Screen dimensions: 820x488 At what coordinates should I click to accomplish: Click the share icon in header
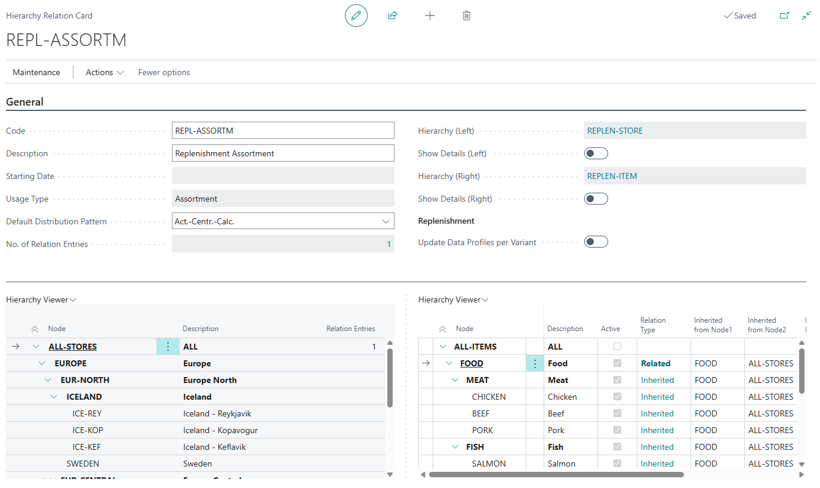tap(393, 16)
